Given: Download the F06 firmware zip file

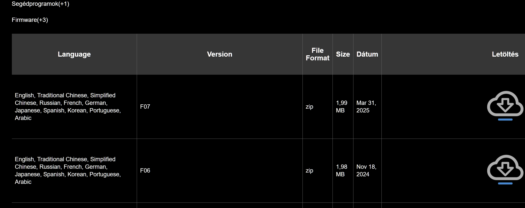Looking at the screenshot, I should point(505,170).
